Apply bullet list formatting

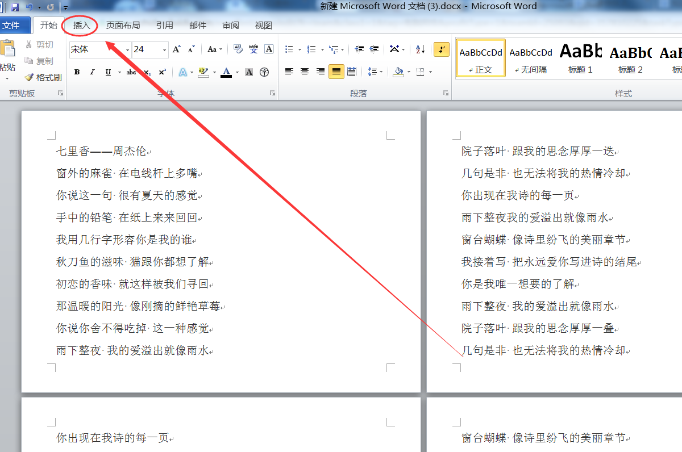(x=289, y=49)
